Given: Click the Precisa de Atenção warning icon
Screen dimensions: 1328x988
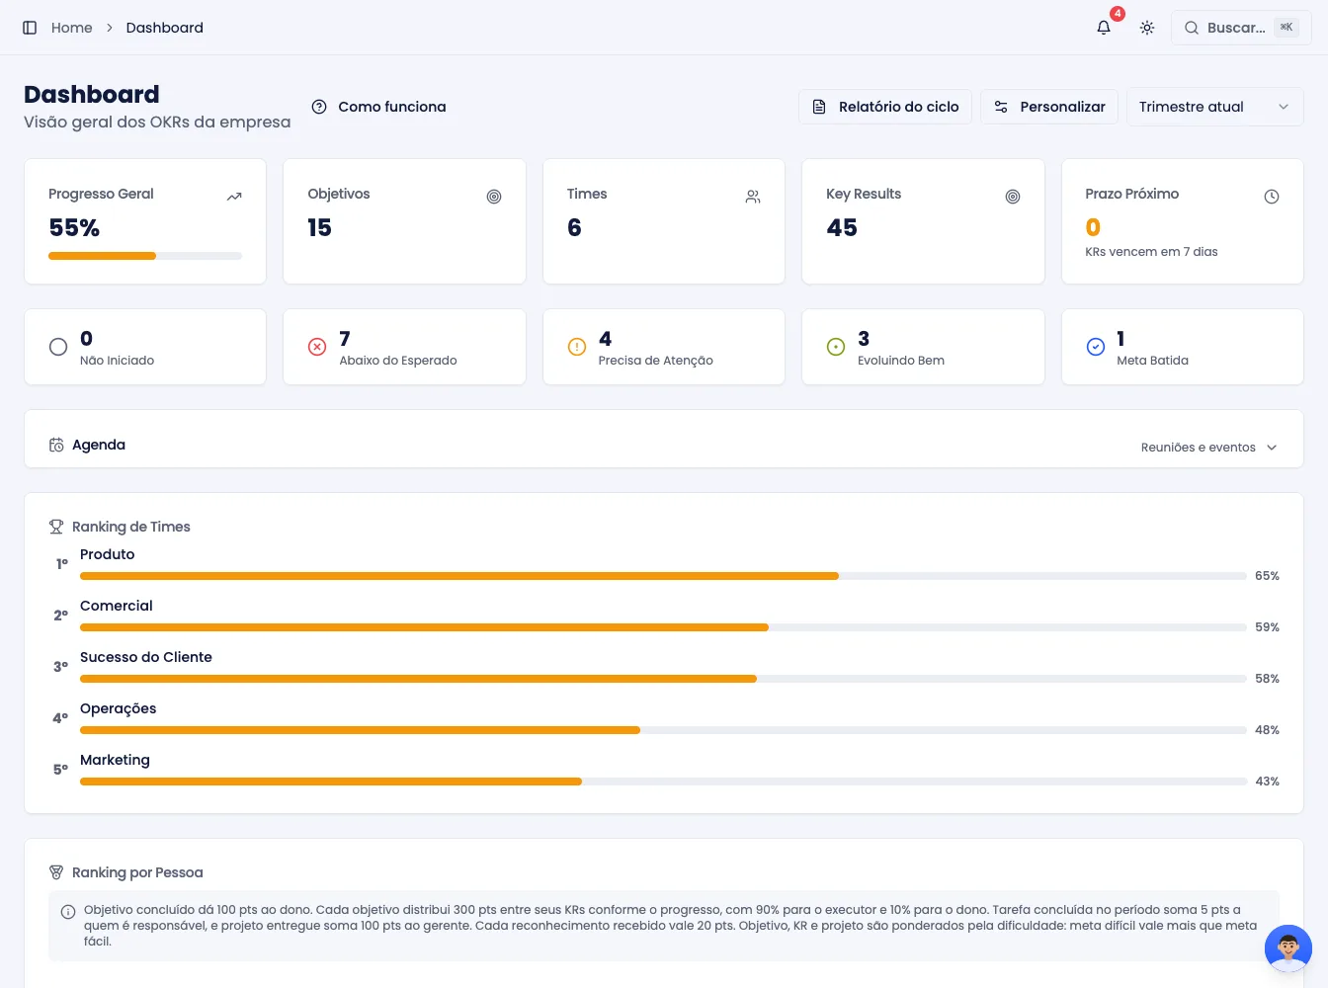Looking at the screenshot, I should tap(577, 347).
